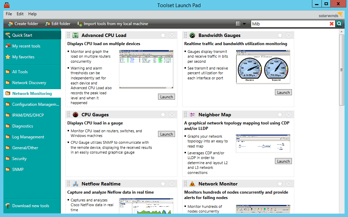Click the Bandwidth Gauges globe icon
This screenshot has width=348, height=217.
[192, 35]
